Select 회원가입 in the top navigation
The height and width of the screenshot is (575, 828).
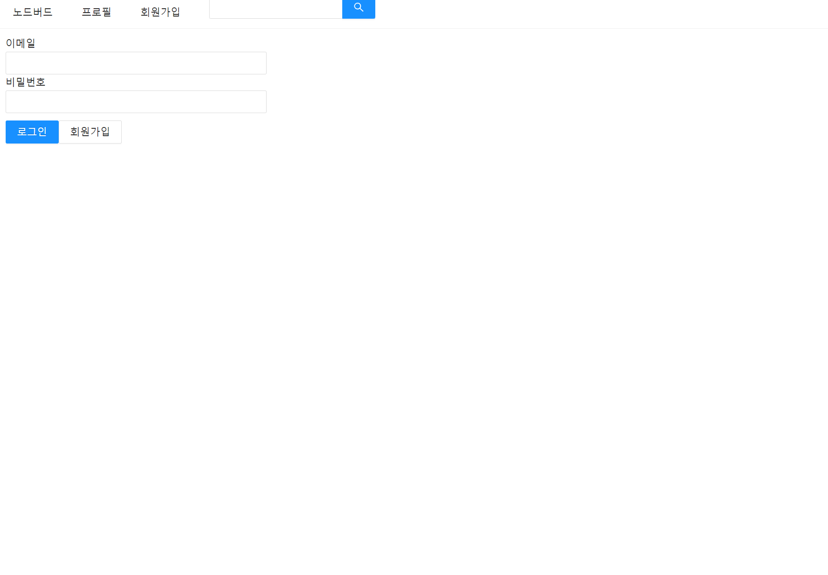click(x=160, y=12)
